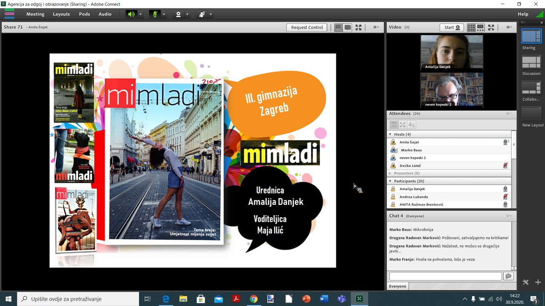Open Google Chrome from the taskbar

(253, 299)
